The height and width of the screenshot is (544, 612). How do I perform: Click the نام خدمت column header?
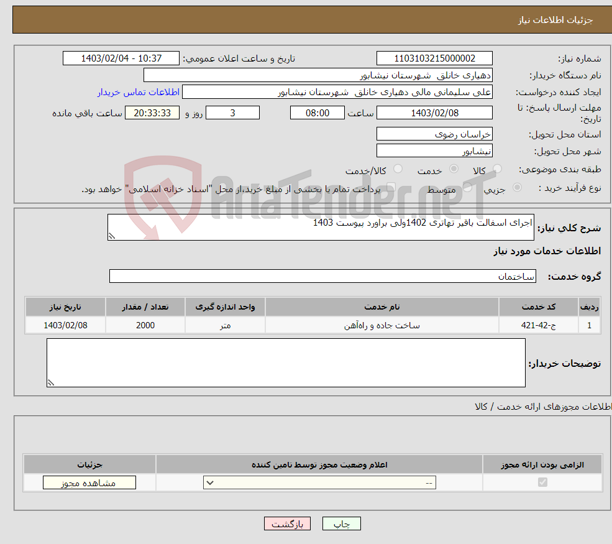point(382,307)
